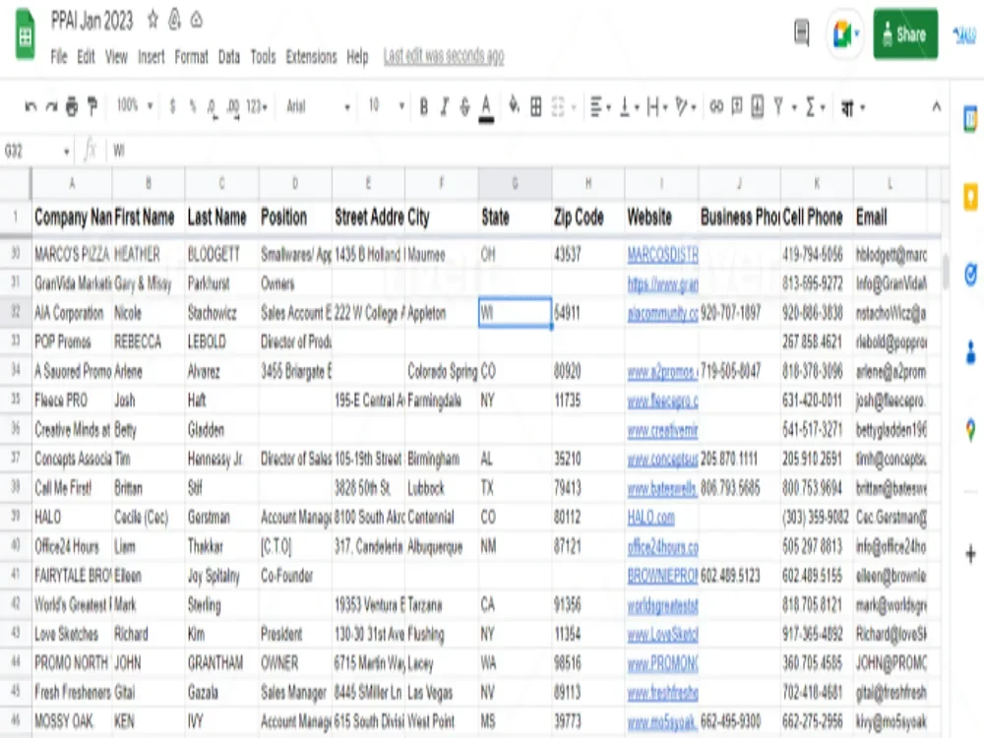Open the View menu
Image resolution: width=984 pixels, height=738 pixels.
[116, 57]
